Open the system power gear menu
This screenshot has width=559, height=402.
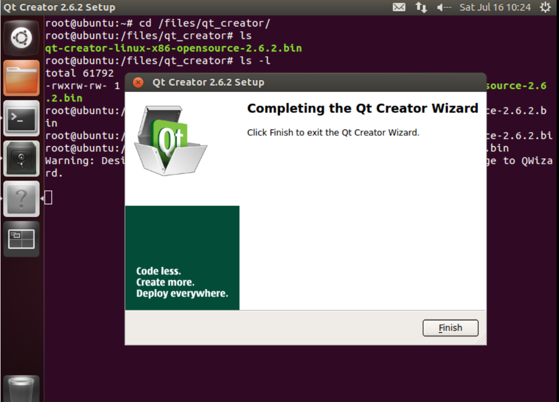[545, 7]
